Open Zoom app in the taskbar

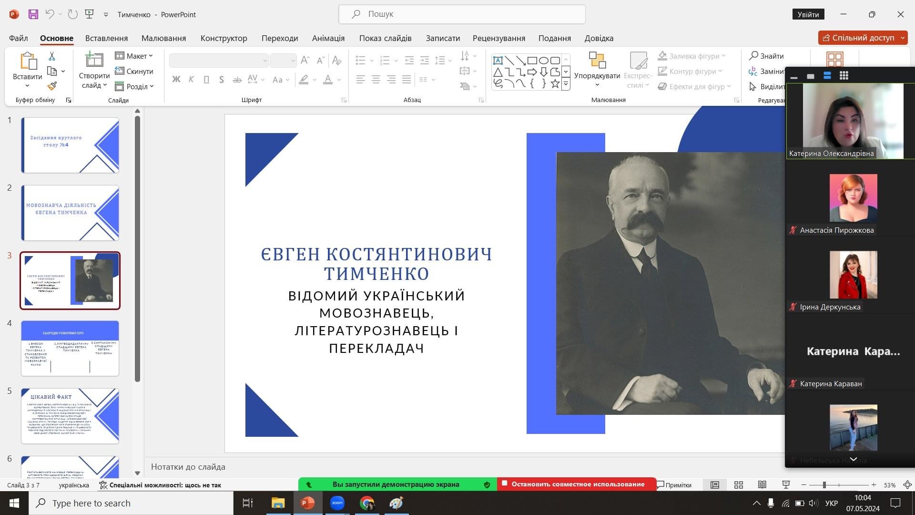click(x=337, y=503)
